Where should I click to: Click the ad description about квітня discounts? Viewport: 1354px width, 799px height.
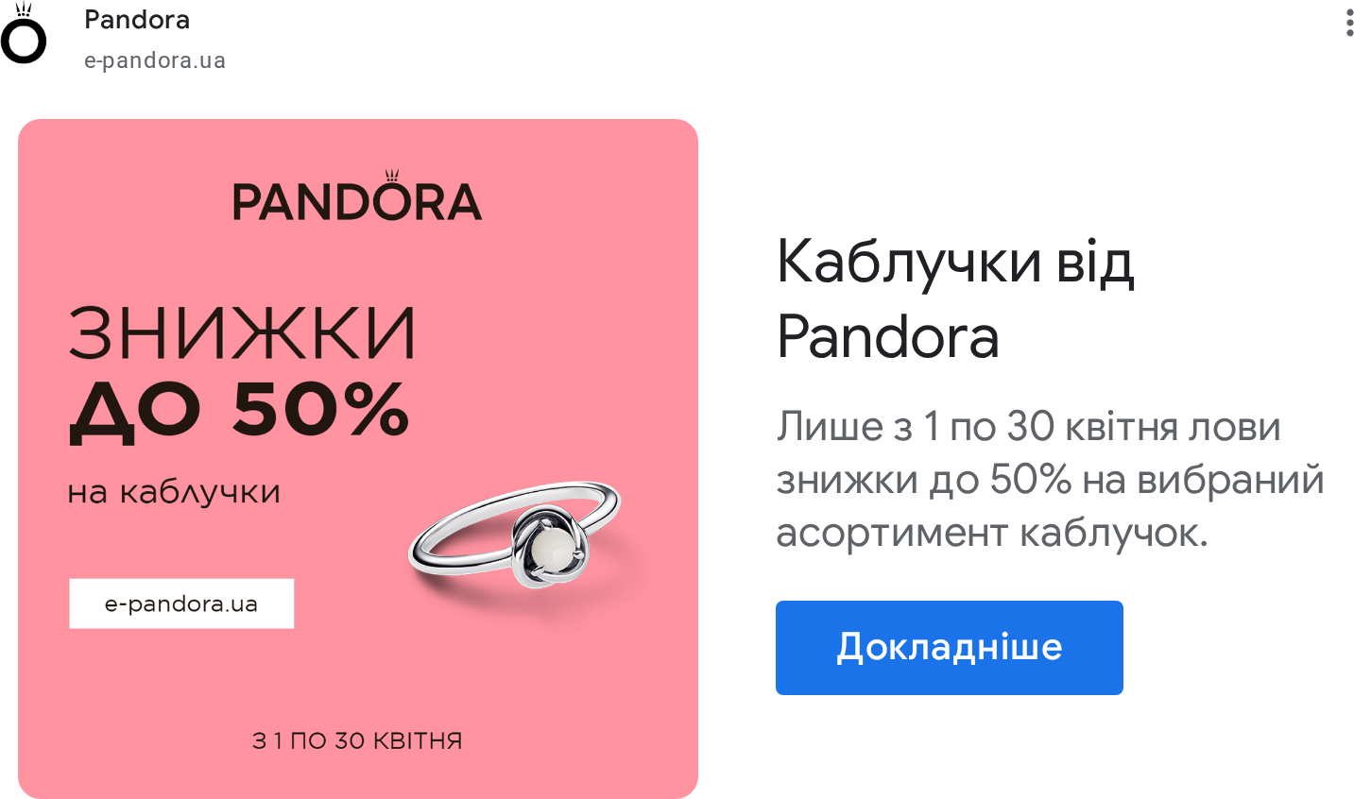[x=1050, y=480]
